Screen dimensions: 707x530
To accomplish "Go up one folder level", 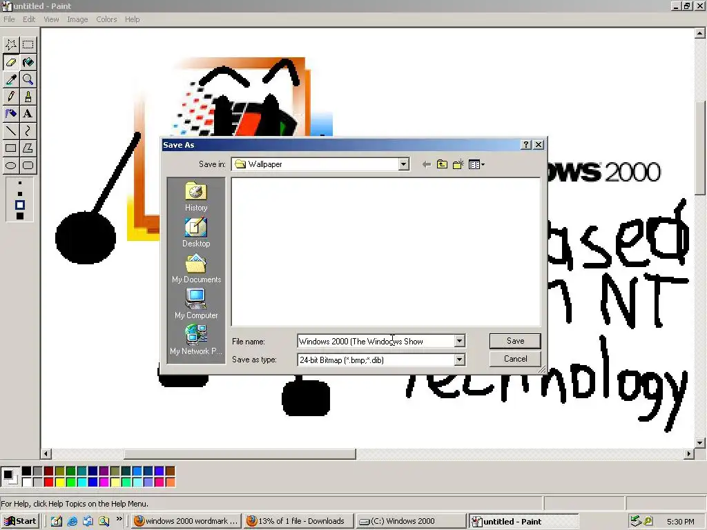I will 442,164.
